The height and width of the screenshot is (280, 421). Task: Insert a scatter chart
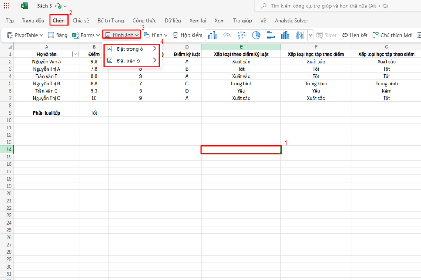(241, 35)
